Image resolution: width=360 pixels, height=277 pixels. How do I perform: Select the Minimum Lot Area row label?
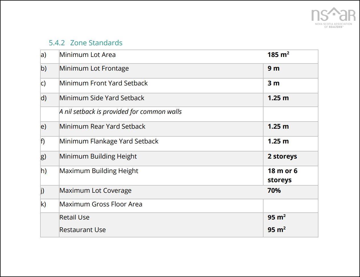click(87, 55)
